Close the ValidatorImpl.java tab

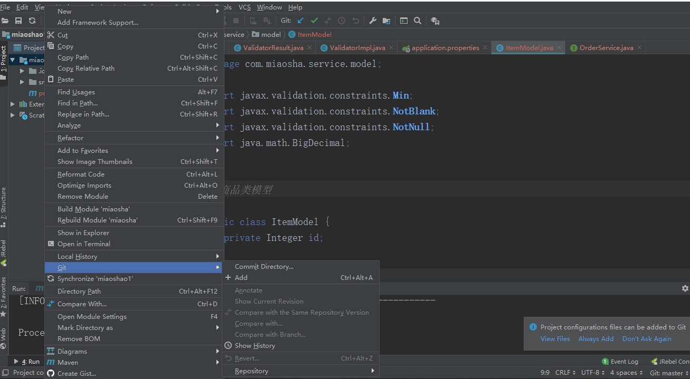click(x=391, y=47)
